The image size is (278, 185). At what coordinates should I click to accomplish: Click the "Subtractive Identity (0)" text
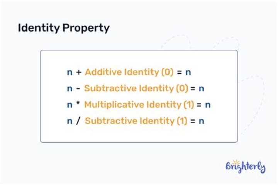(x=136, y=88)
